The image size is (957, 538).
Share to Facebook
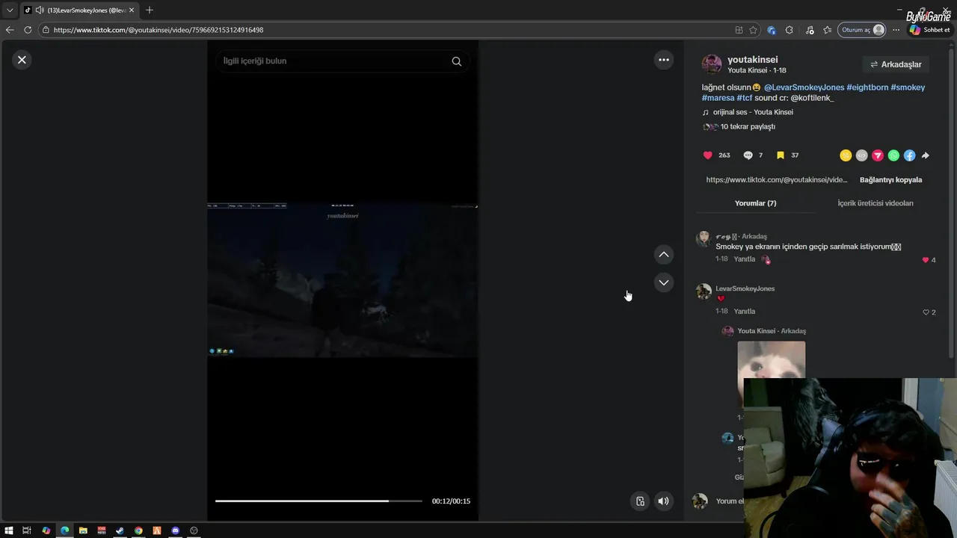[x=909, y=155]
